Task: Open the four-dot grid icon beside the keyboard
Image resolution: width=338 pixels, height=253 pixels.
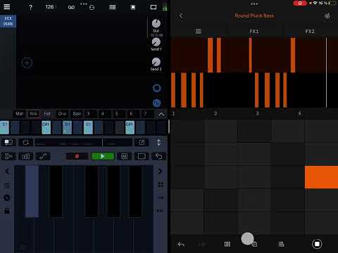Action: point(161,184)
